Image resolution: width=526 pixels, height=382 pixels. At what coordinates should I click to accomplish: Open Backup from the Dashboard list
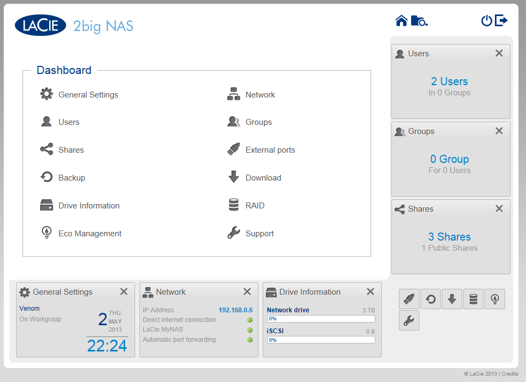click(63, 177)
